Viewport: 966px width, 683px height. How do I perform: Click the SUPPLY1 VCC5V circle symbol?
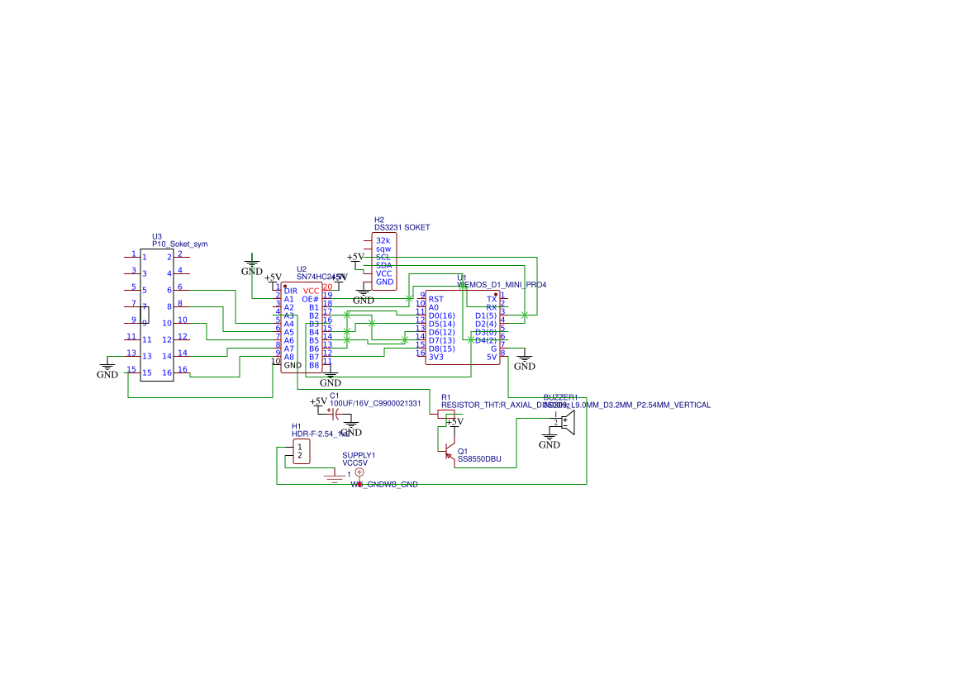coord(359,472)
